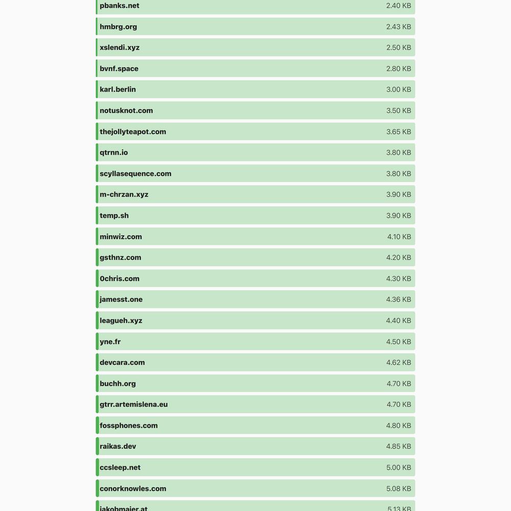Image resolution: width=511 pixels, height=511 pixels.
Task: Open the conorknowles.com link
Action: (133, 489)
